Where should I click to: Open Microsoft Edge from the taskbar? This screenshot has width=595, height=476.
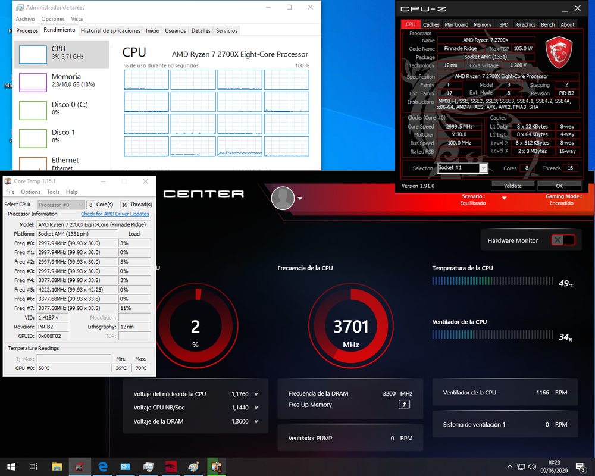103,466
